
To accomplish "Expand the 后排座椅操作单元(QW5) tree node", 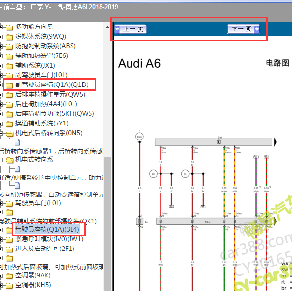I will 1,95.
